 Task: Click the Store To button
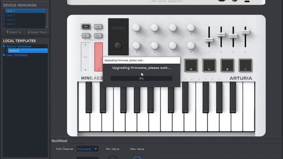(x=14, y=32)
